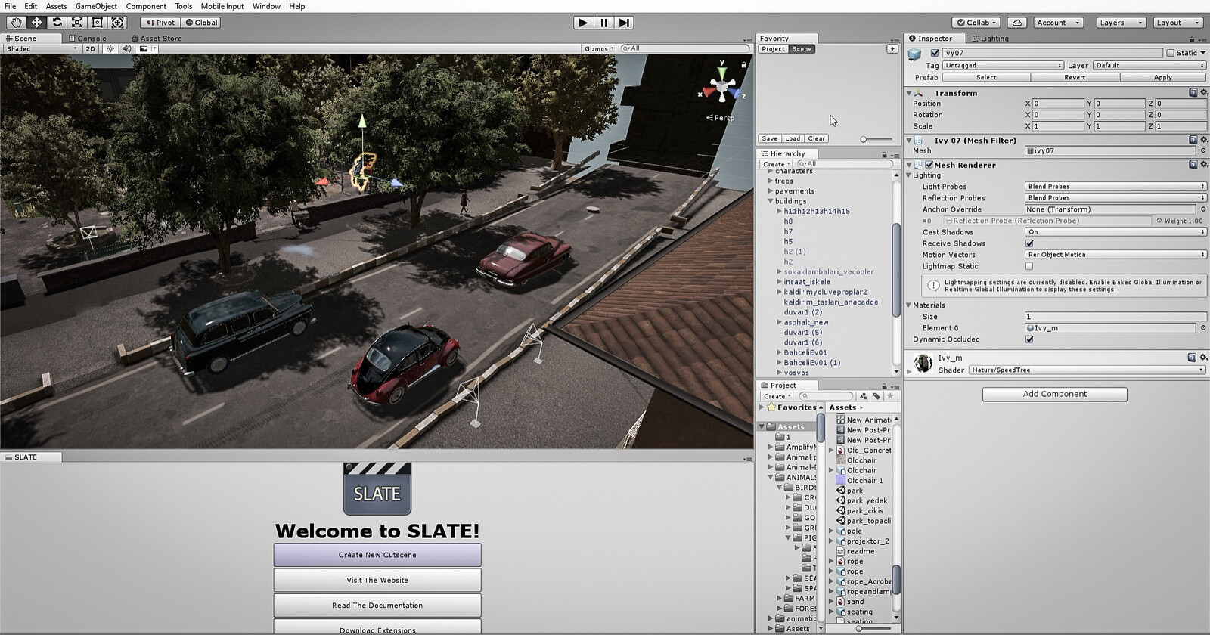Click Mesh field object picker circle
This screenshot has width=1210, height=635.
click(1203, 150)
